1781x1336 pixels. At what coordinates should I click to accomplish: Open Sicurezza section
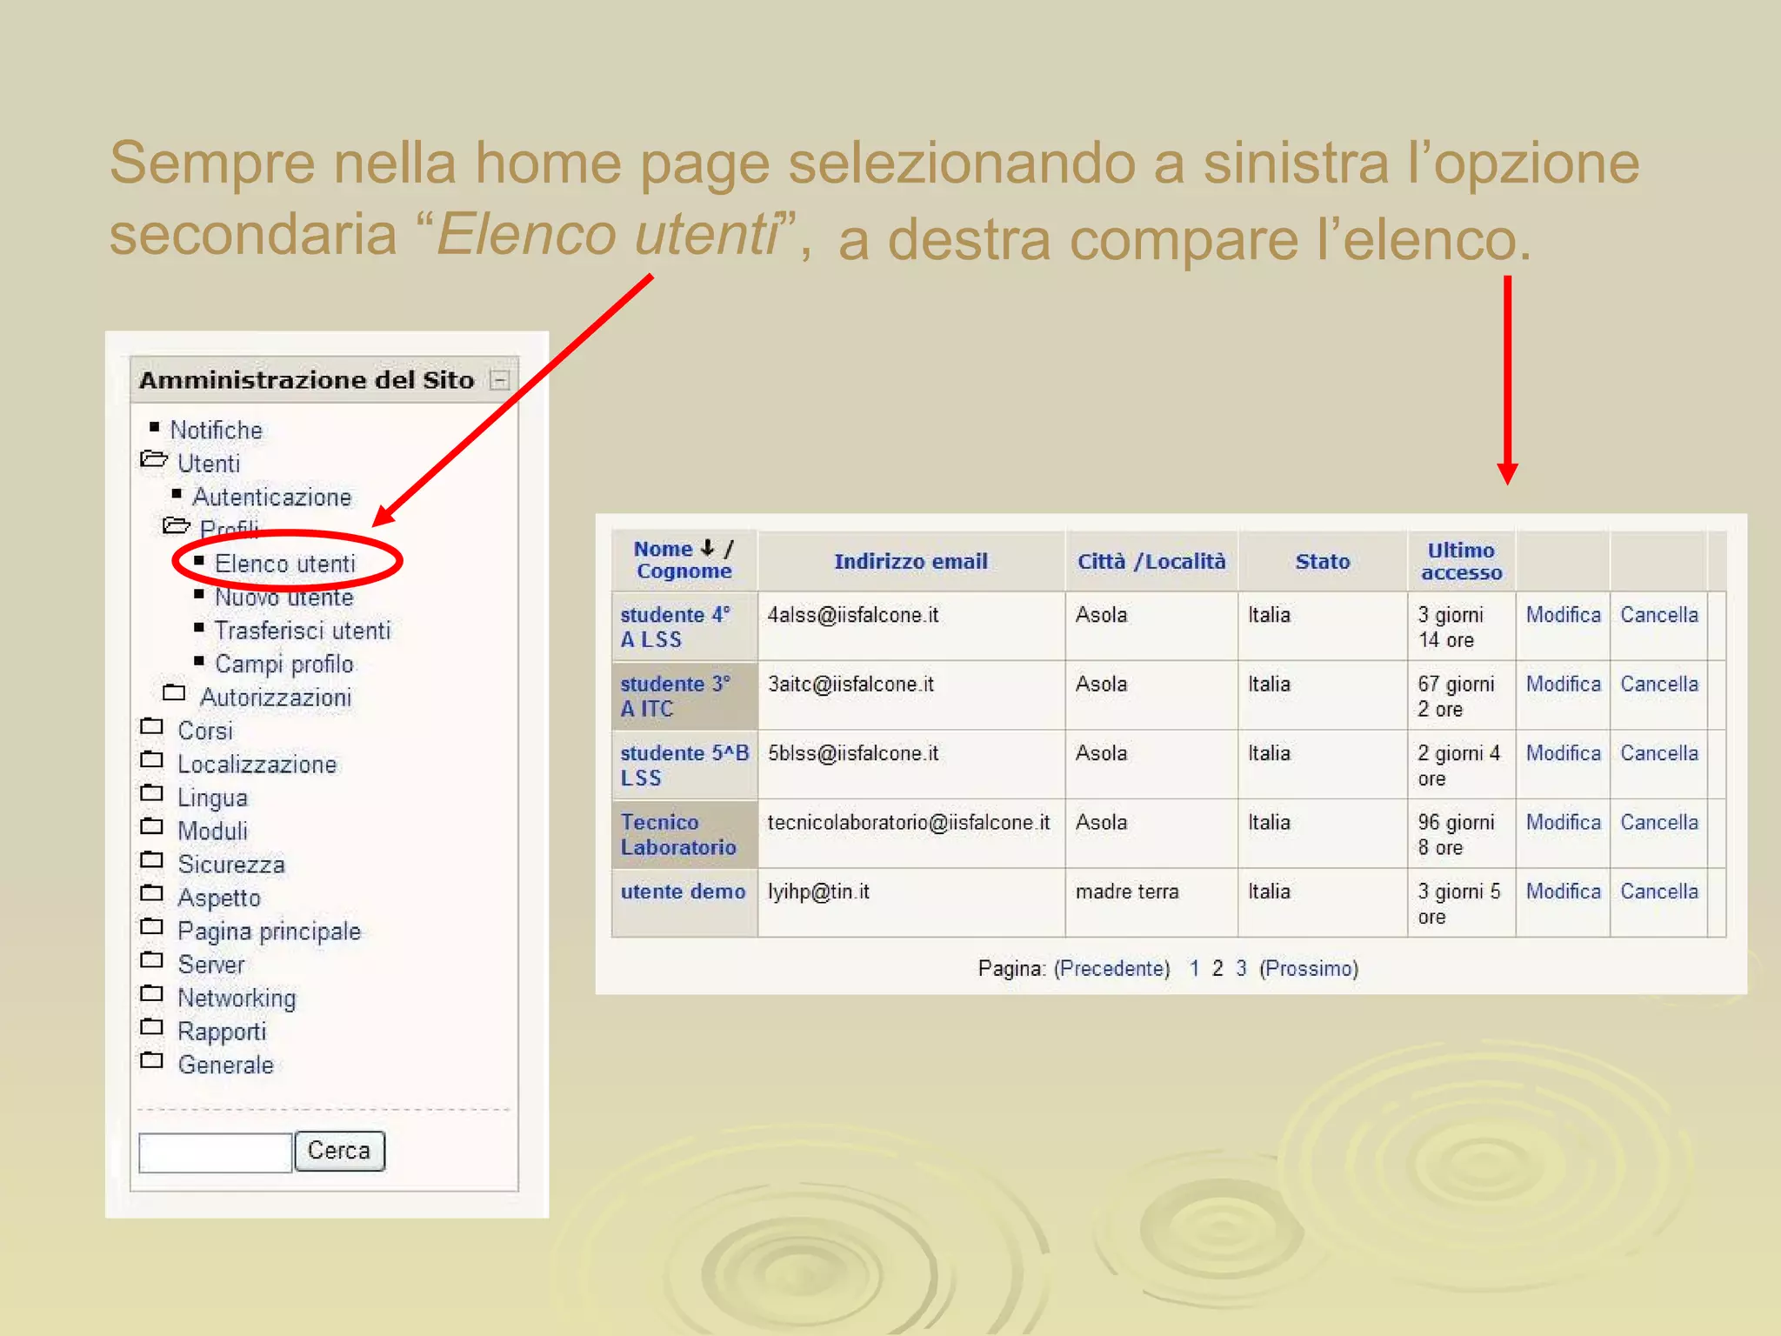(231, 865)
